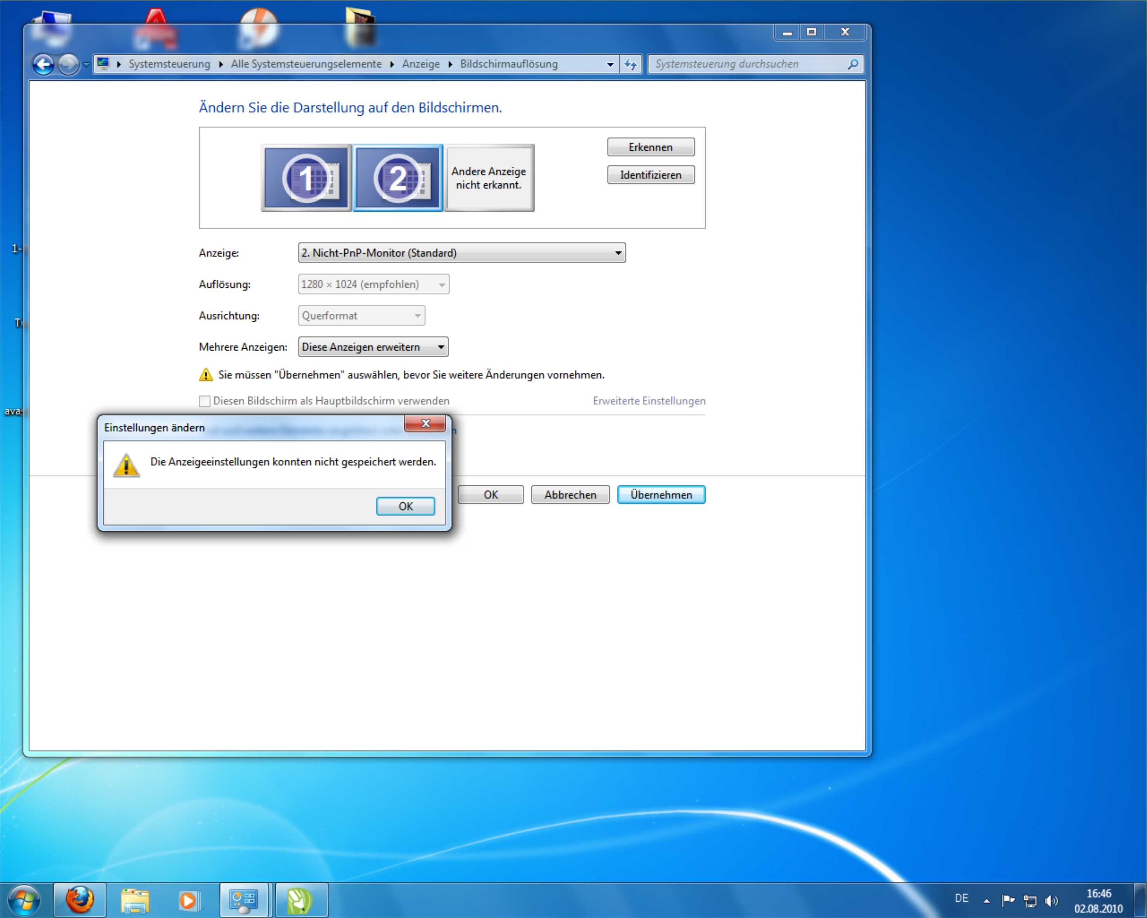Open Firefox from the taskbar
Image resolution: width=1147 pixels, height=918 pixels.
pos(80,900)
